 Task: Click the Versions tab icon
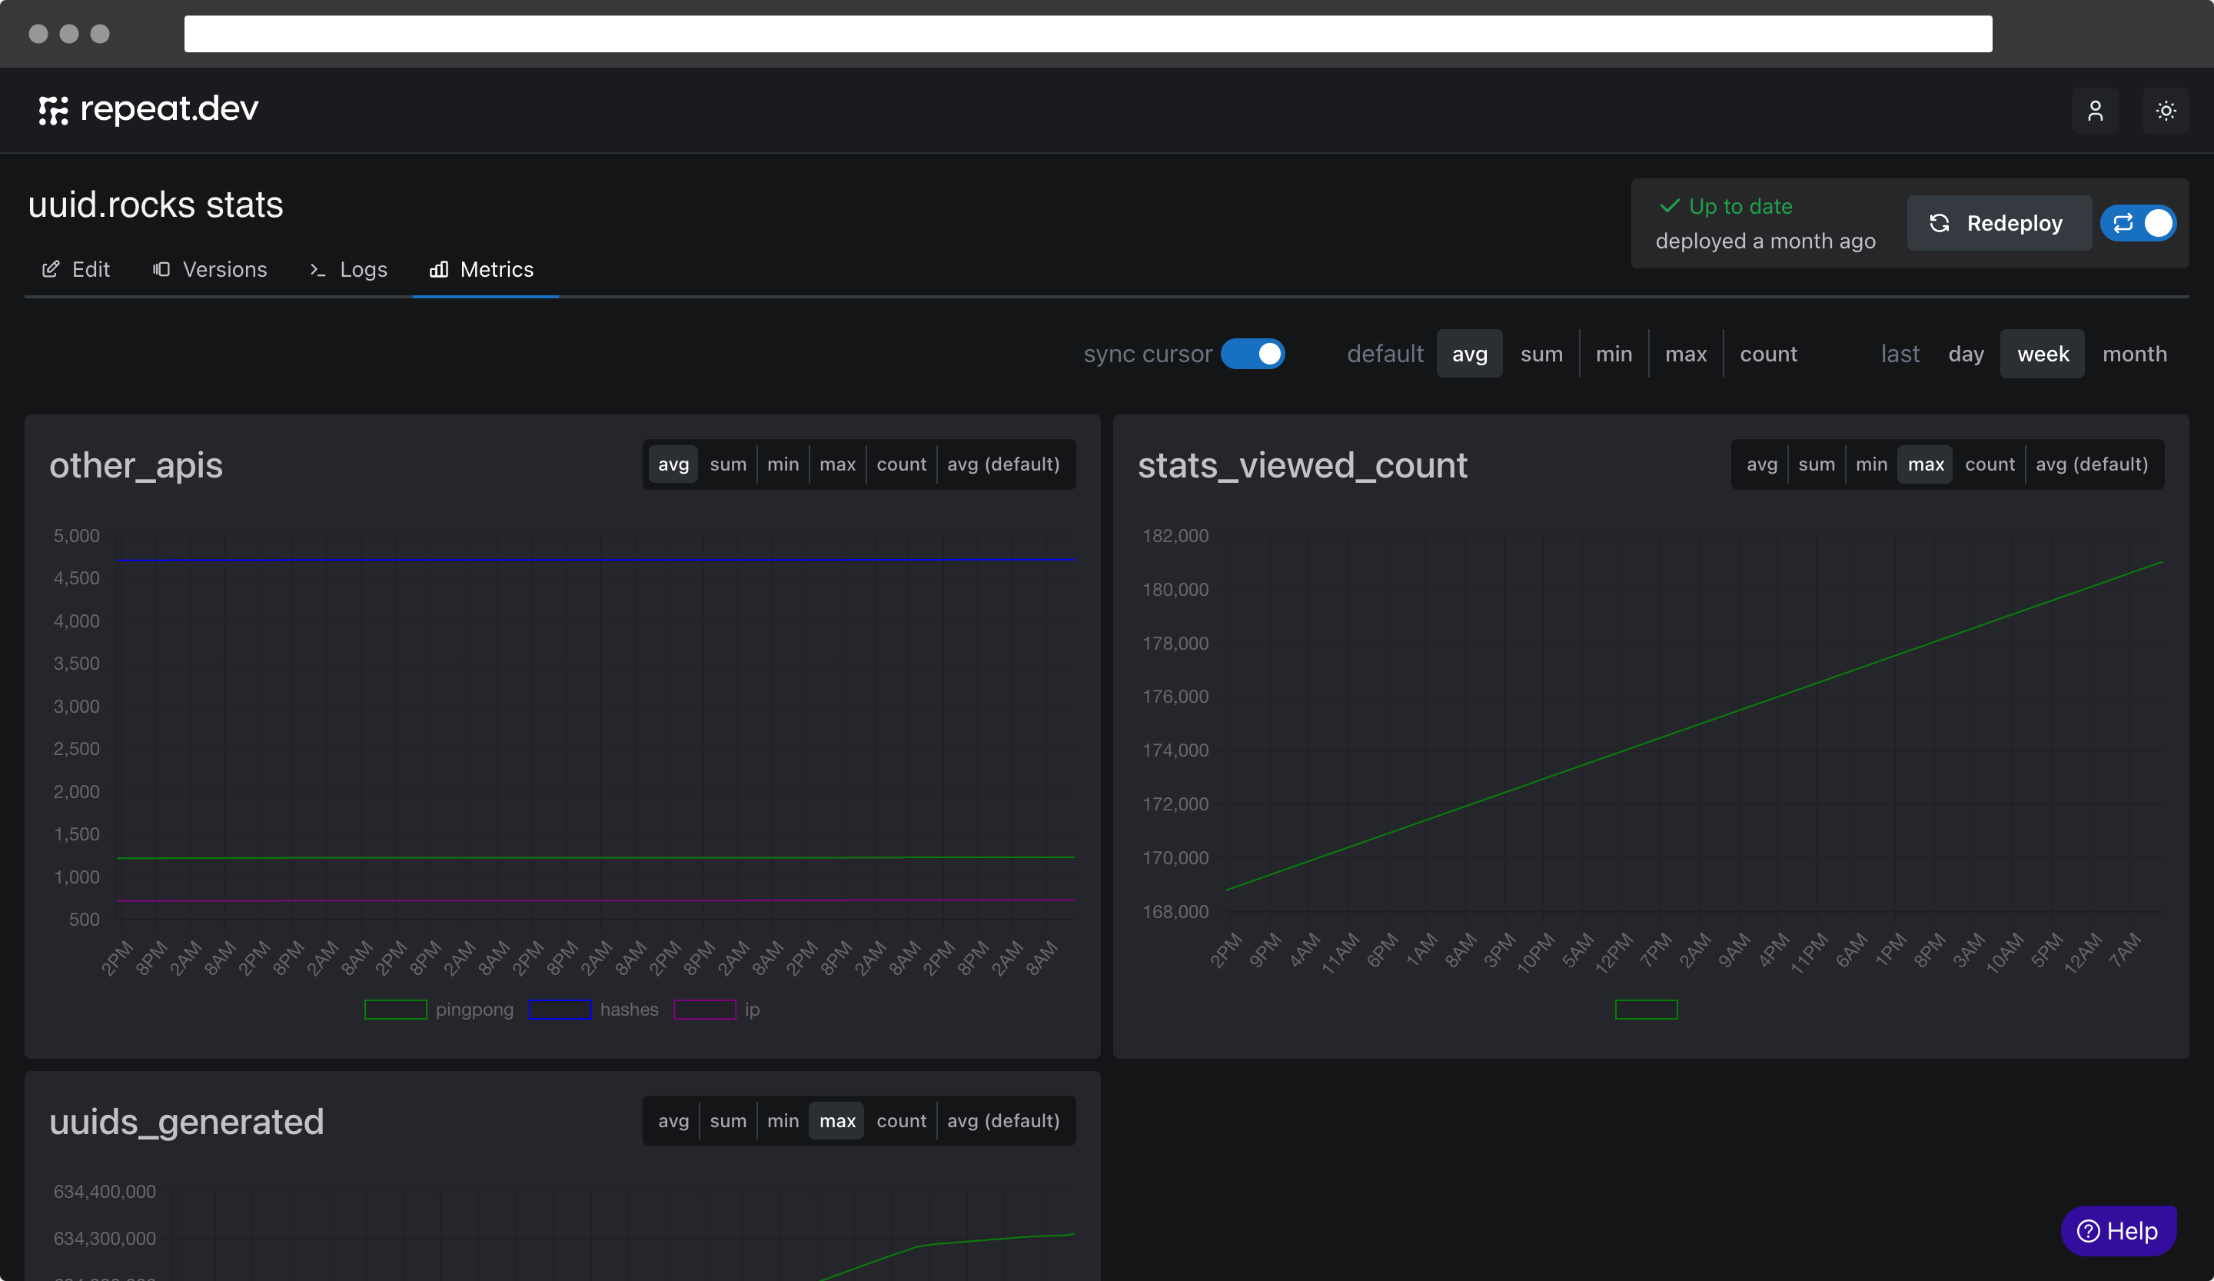tap(161, 269)
